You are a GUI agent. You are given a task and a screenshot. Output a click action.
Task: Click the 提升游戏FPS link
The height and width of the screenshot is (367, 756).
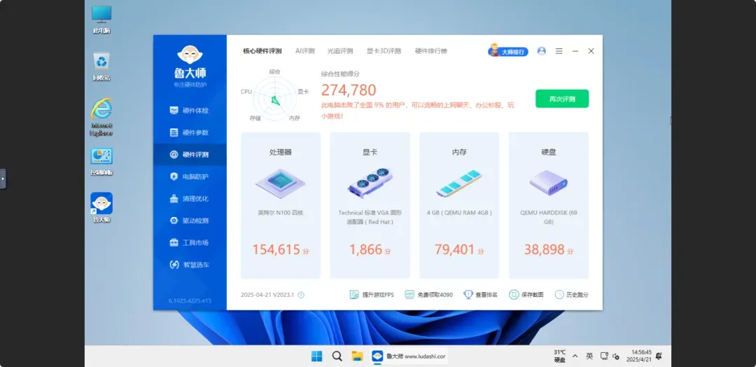pos(372,295)
